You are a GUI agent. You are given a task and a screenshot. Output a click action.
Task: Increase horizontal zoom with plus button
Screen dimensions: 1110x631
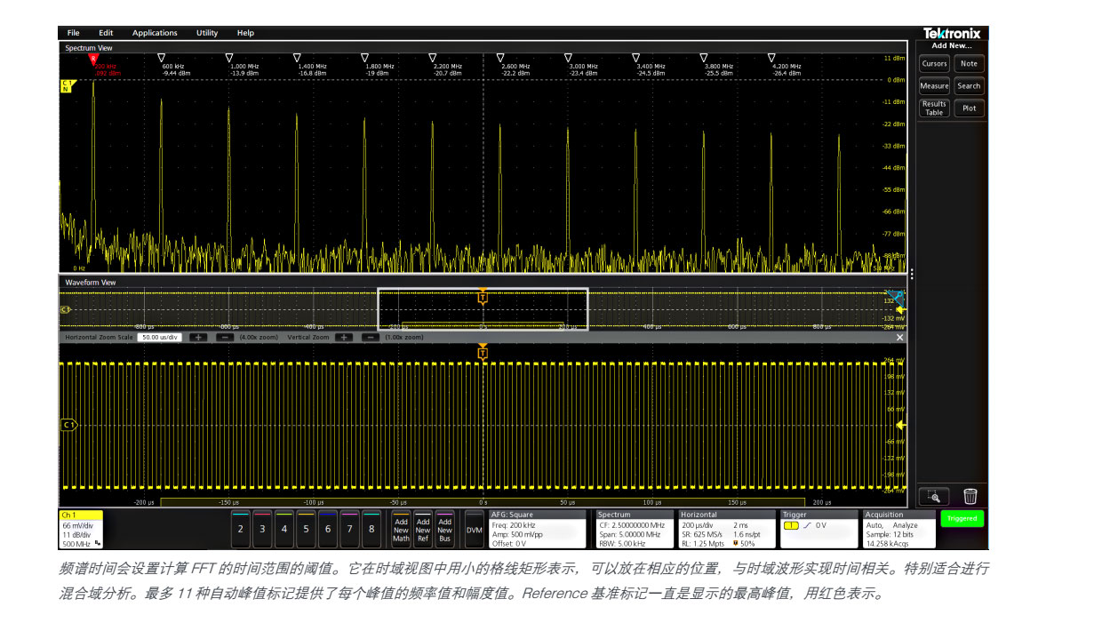pos(198,338)
